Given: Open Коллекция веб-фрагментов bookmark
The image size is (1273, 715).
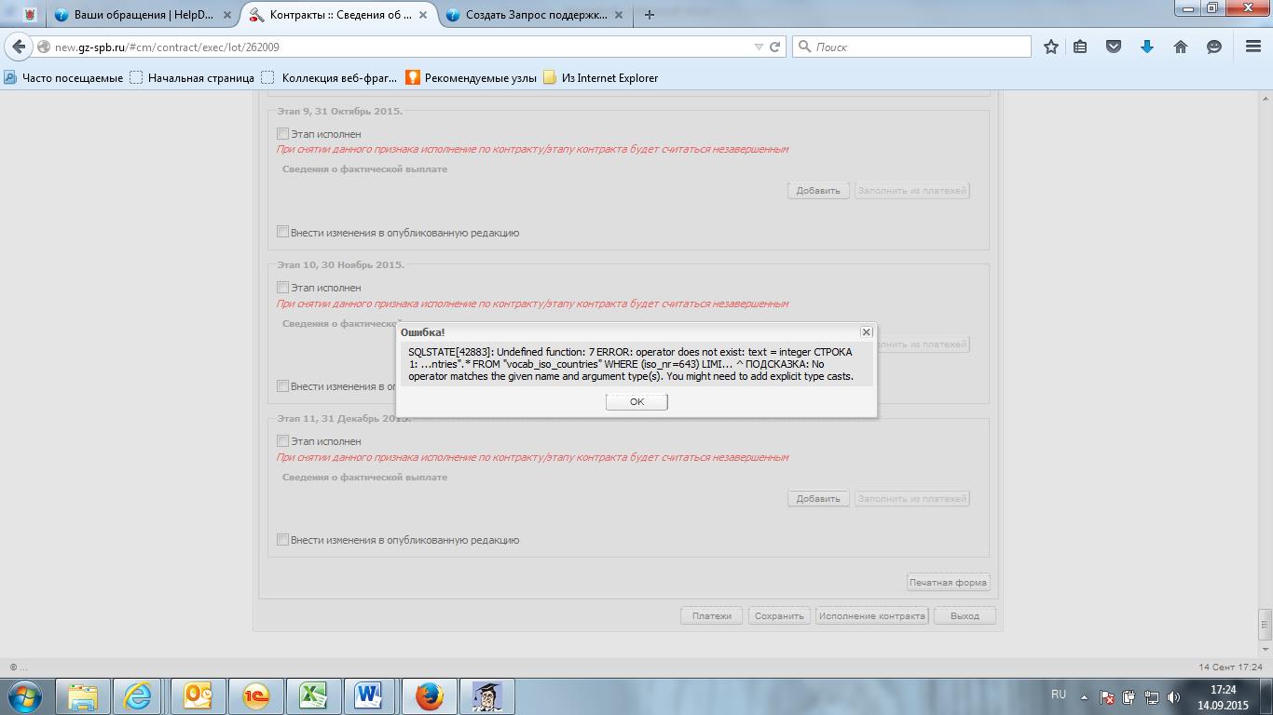Looking at the screenshot, I should [330, 78].
